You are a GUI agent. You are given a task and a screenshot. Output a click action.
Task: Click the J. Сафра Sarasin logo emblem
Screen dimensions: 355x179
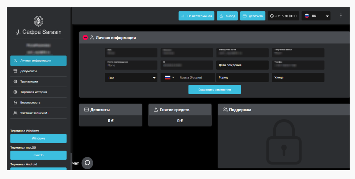(x=39, y=21)
